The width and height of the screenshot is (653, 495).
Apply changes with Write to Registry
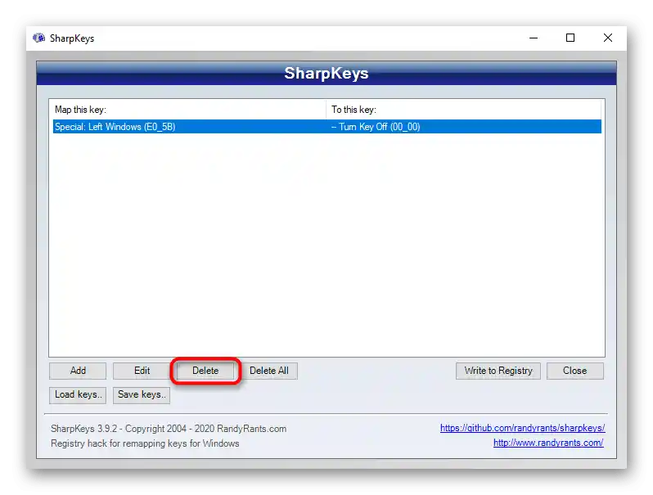[498, 371]
